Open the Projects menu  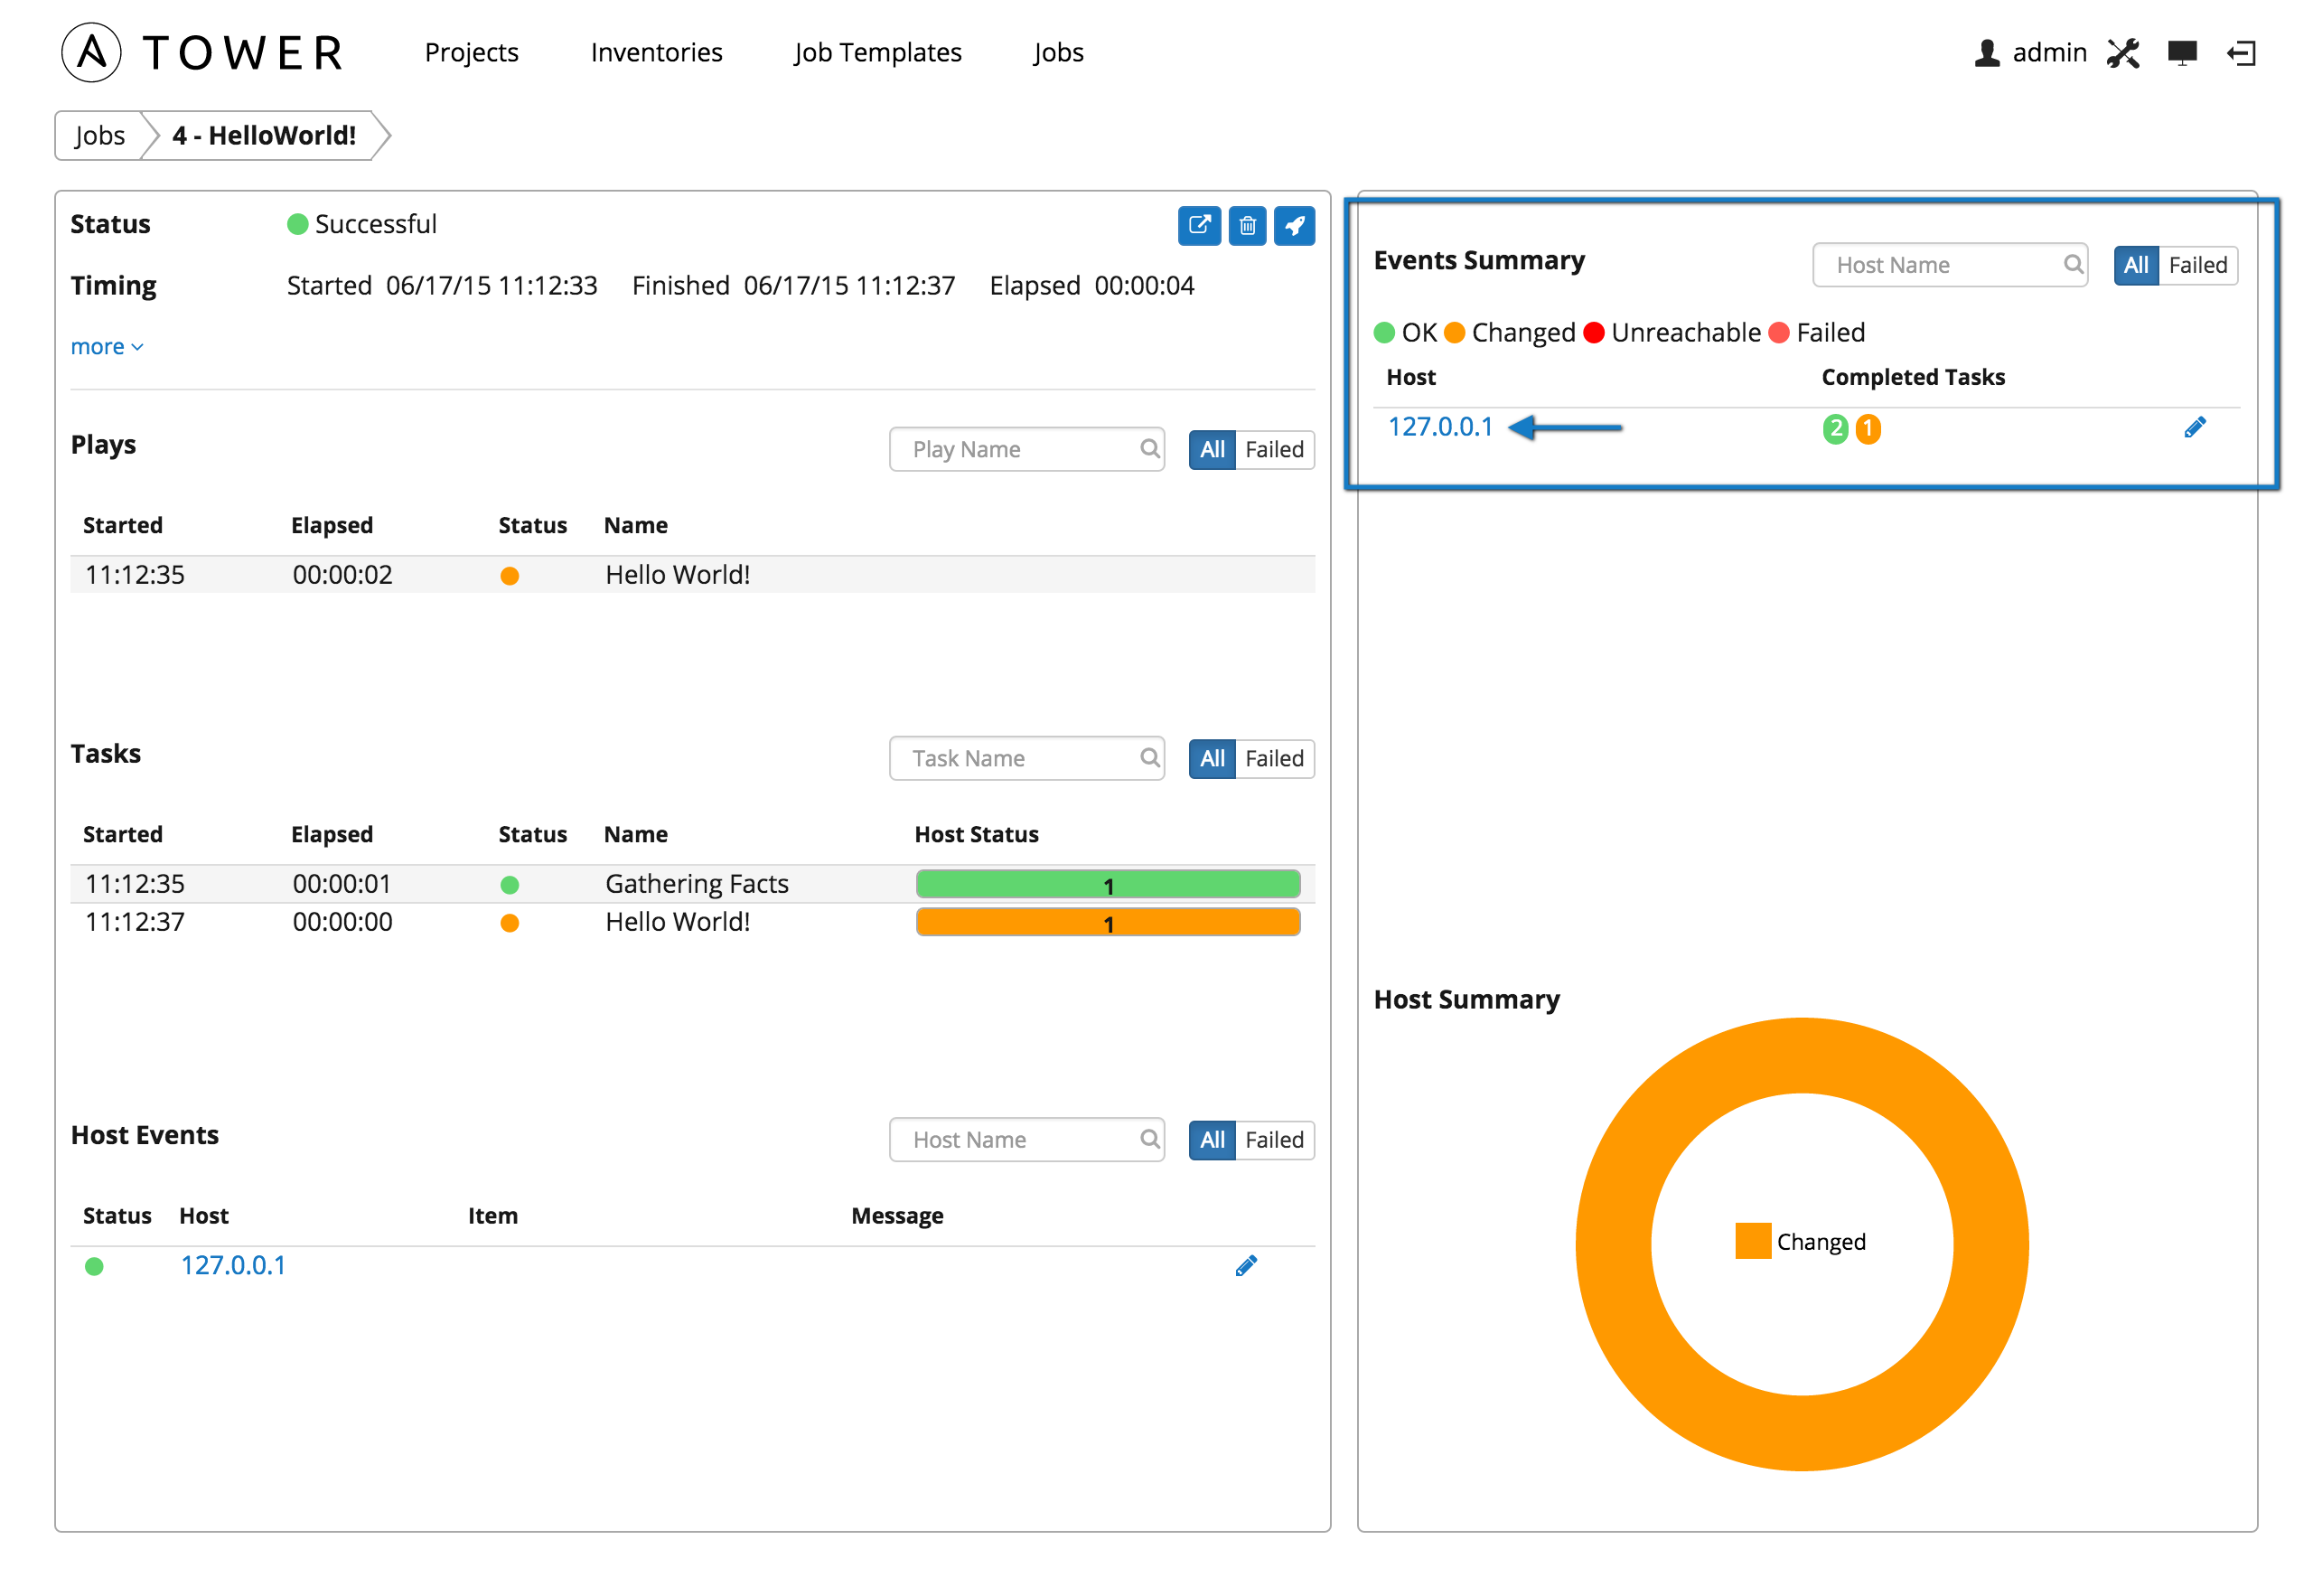click(471, 52)
